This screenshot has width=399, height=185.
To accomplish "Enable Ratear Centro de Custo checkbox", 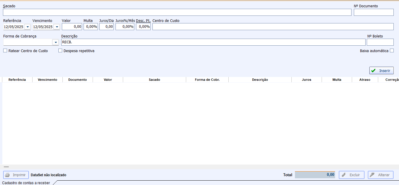I will click(5, 51).
